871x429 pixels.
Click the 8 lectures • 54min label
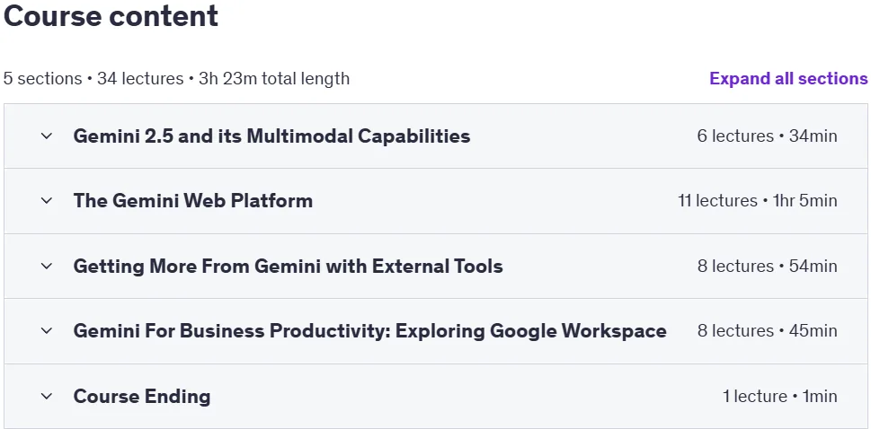(767, 266)
